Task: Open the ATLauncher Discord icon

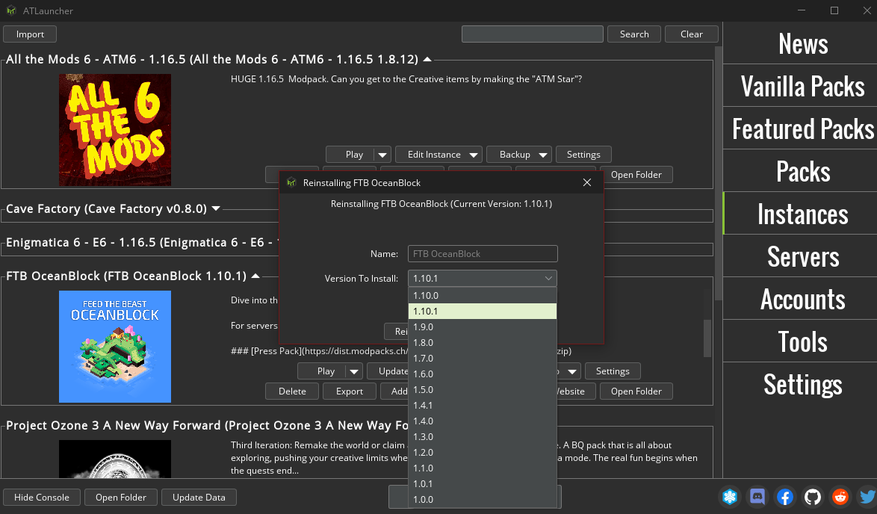Action: (x=757, y=496)
